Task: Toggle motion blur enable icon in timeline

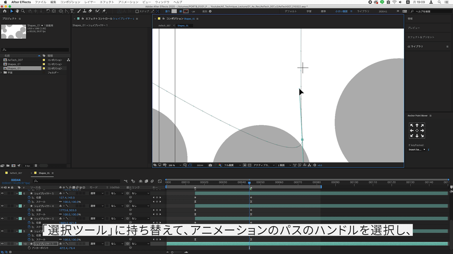Action: [151, 181]
